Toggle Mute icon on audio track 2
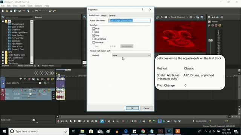 (x=44, y=90)
